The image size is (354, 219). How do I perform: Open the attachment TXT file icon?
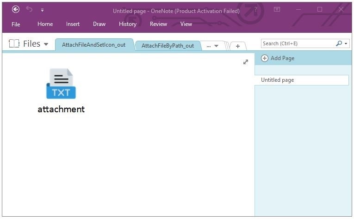point(61,84)
